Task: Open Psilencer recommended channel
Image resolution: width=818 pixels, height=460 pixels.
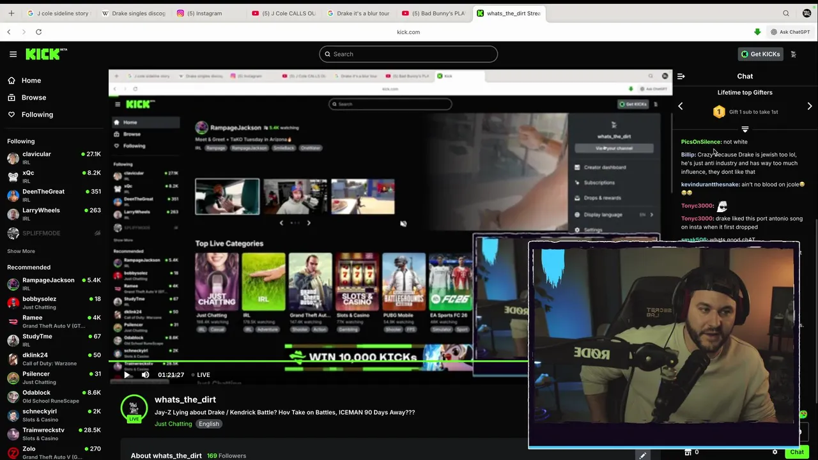Action: point(54,378)
